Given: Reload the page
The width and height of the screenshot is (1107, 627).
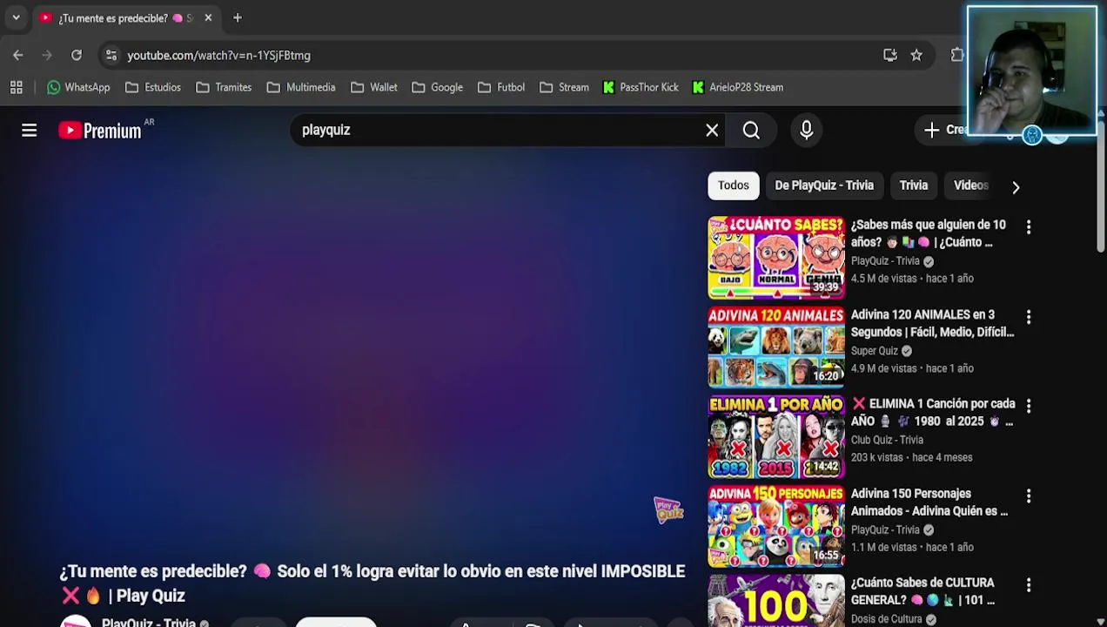Looking at the screenshot, I should (77, 55).
